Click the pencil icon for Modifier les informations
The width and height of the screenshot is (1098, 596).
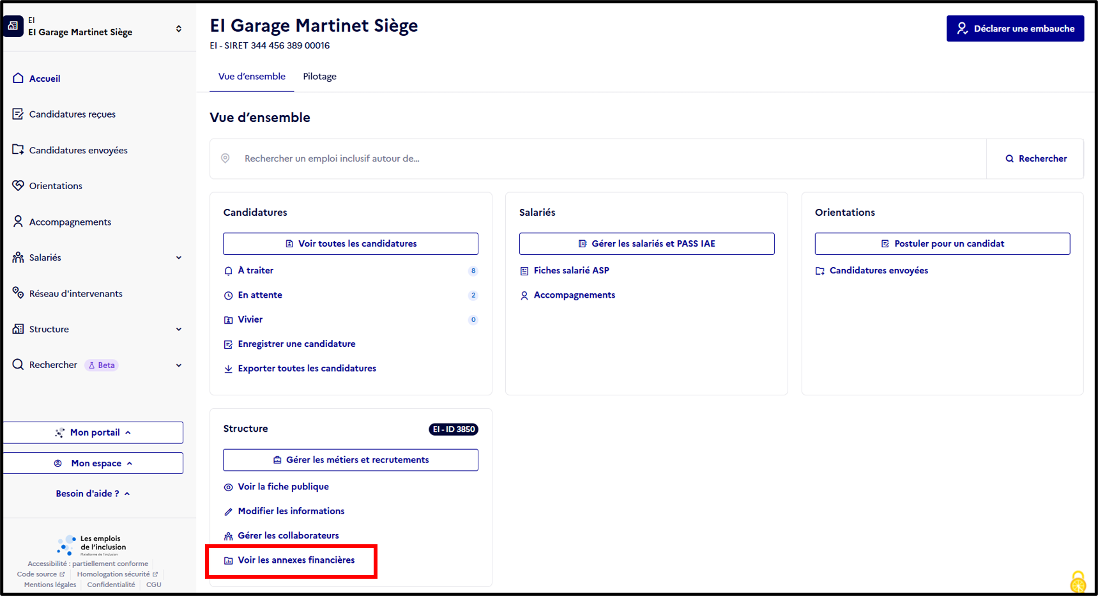228,512
